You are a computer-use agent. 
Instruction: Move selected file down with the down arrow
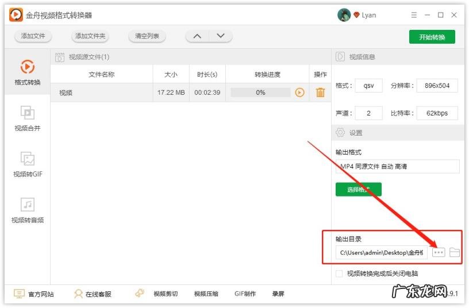coord(221,36)
